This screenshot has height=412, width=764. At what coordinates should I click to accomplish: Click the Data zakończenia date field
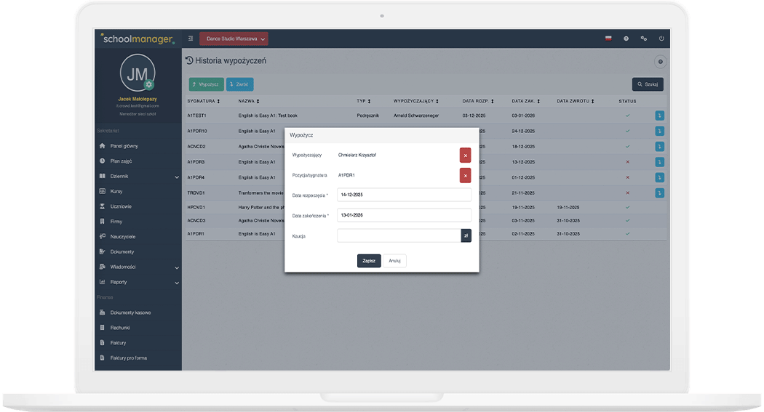pyautogui.click(x=404, y=215)
